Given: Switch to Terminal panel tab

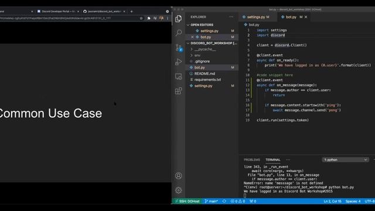Looking at the screenshot, I should (273, 160).
